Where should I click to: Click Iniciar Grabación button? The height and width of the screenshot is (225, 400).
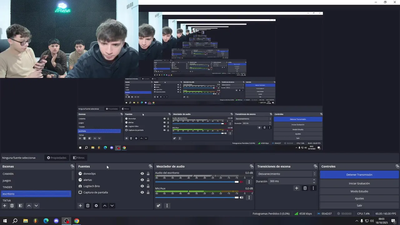[359, 183]
